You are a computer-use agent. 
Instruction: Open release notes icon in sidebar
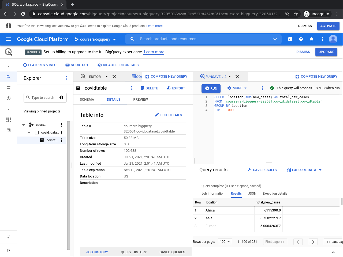[9, 237]
